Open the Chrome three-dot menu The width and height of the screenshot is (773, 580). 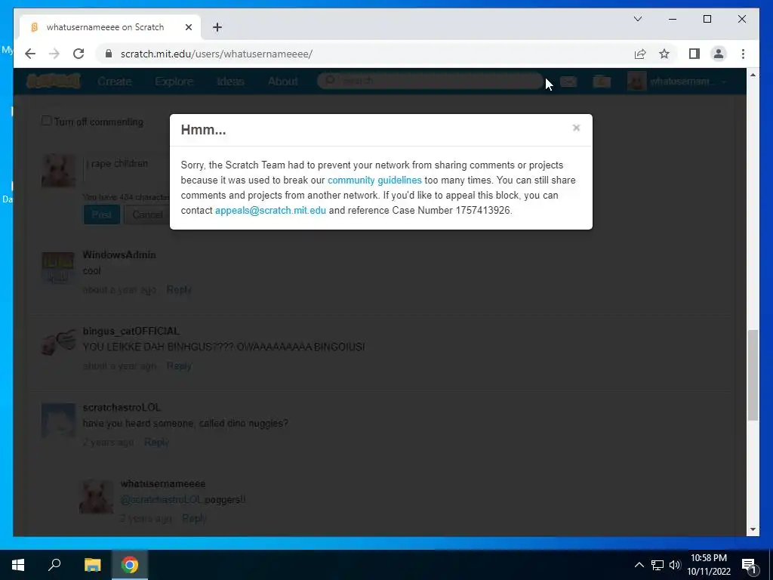(x=743, y=54)
